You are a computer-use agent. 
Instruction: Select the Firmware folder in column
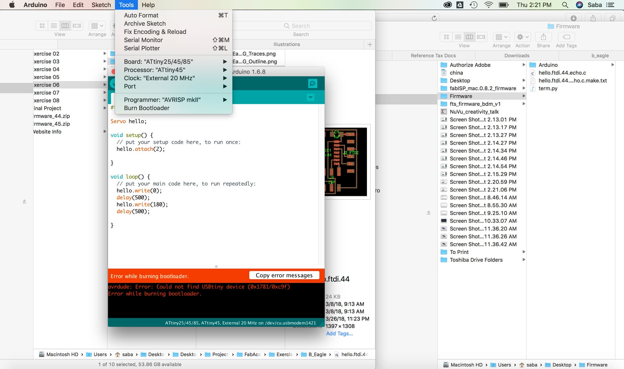coord(483,96)
